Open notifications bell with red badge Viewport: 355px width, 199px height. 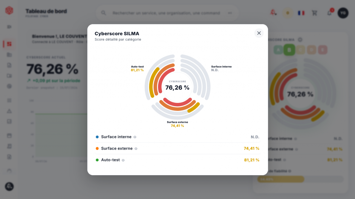click(x=330, y=13)
